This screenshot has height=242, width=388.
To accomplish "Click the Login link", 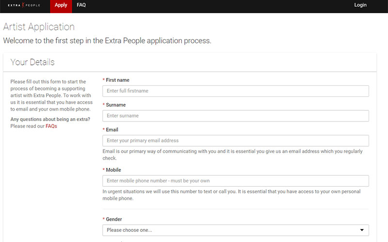I will point(360,5).
